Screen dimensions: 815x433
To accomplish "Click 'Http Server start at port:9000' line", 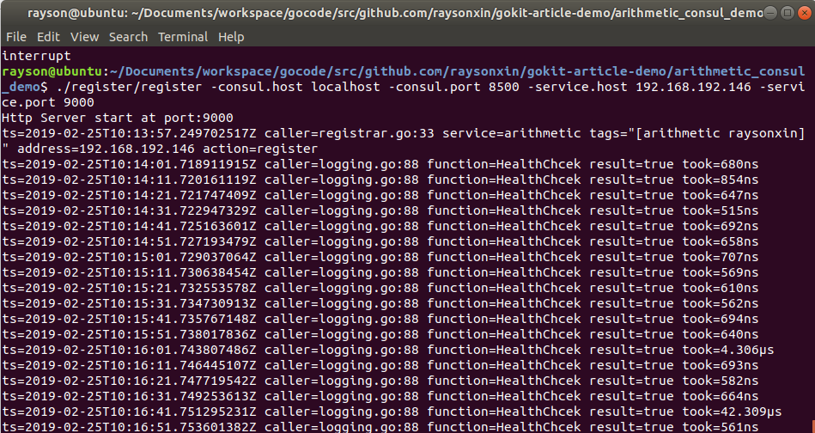I will (118, 118).
